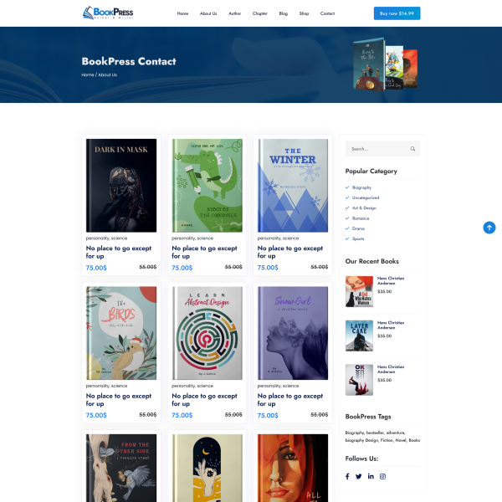Click the title under Abstract Design cover
The image size is (502, 502).
pos(204,400)
